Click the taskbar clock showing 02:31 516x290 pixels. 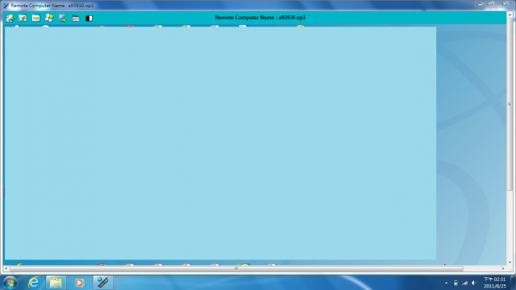[494, 283]
